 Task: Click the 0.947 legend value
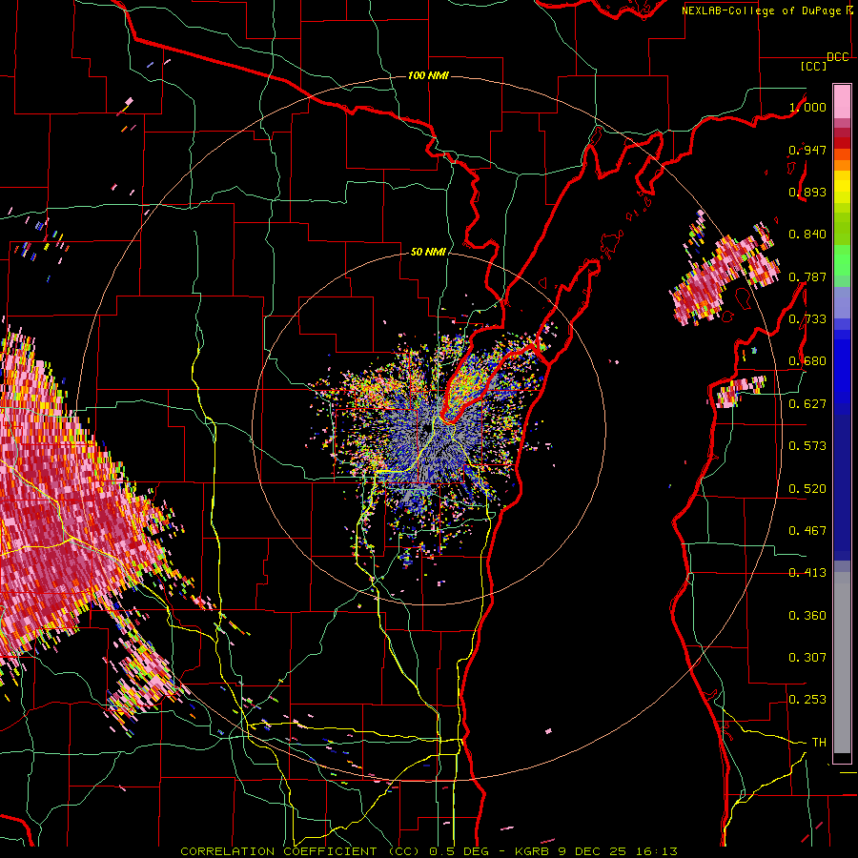(x=807, y=150)
